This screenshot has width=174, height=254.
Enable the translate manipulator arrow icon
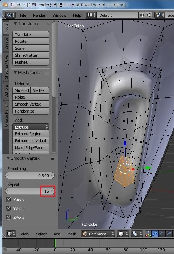(x=155, y=234)
